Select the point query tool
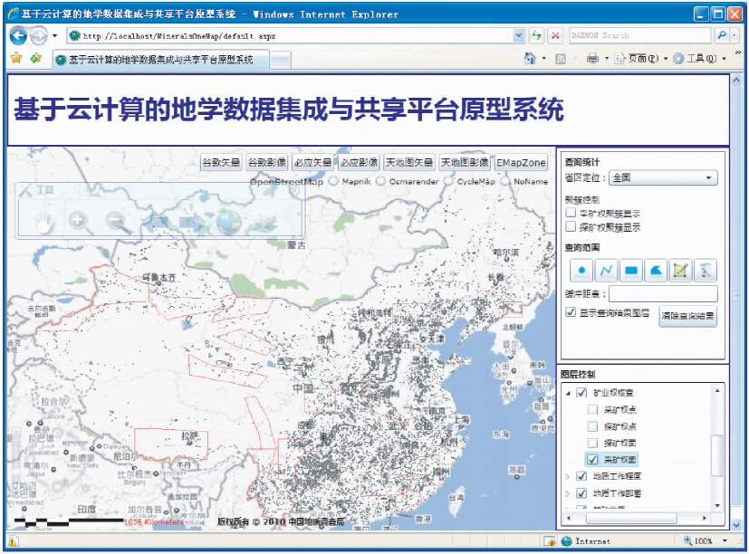Screen dimensions: 749x554 click(581, 270)
